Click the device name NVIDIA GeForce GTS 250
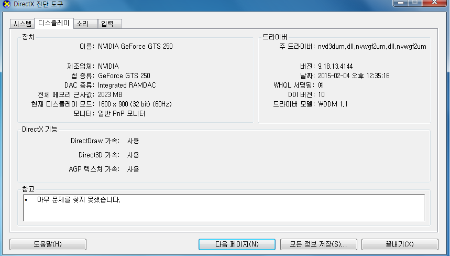 click(135, 46)
